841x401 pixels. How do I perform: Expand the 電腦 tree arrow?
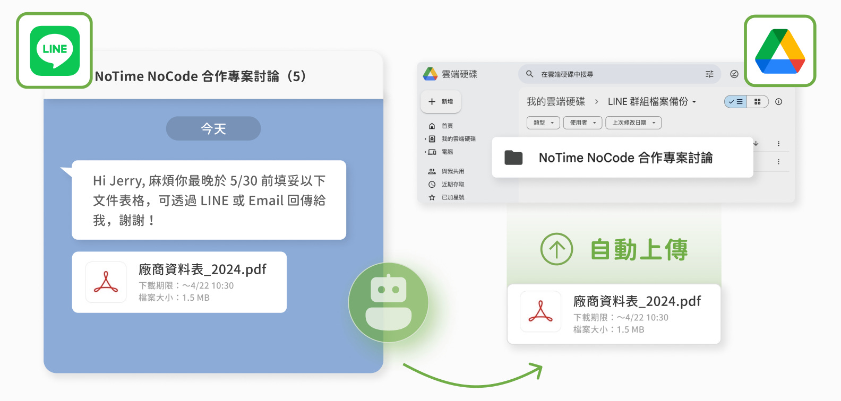425,152
